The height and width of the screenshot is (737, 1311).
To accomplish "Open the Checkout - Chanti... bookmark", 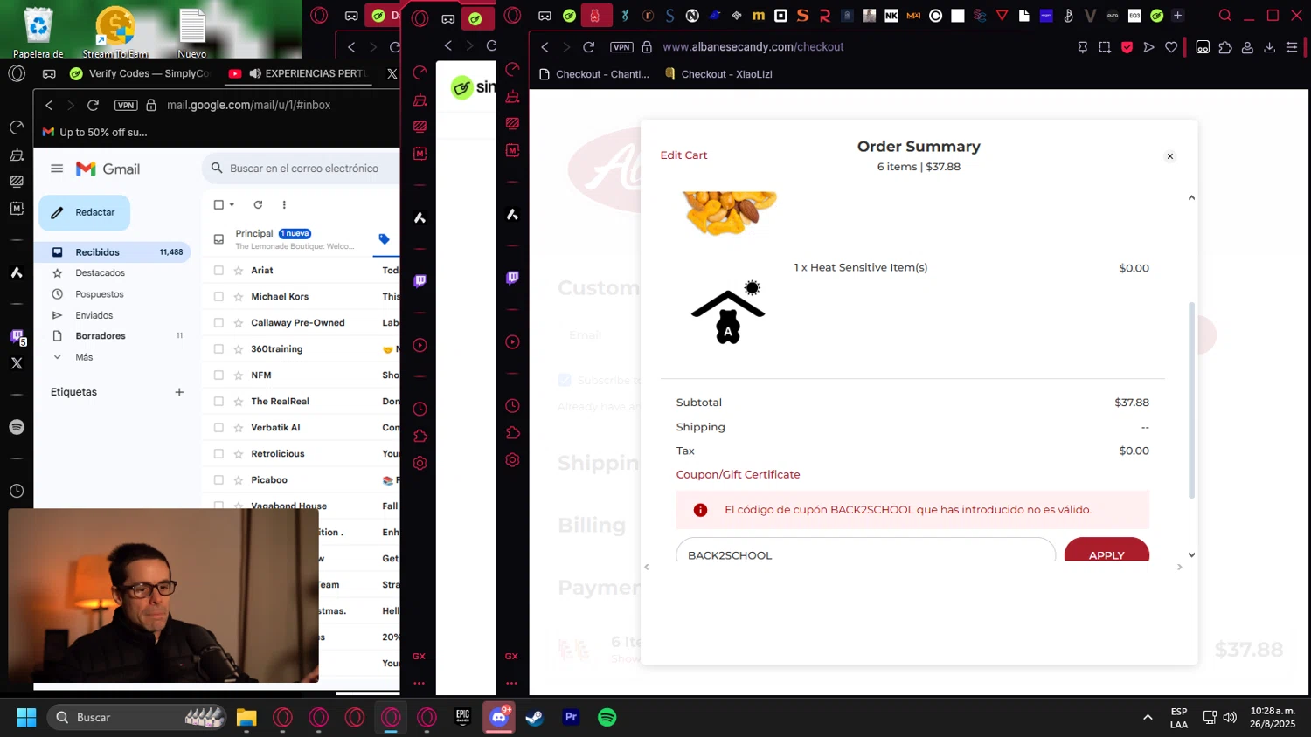I will pyautogui.click(x=594, y=74).
